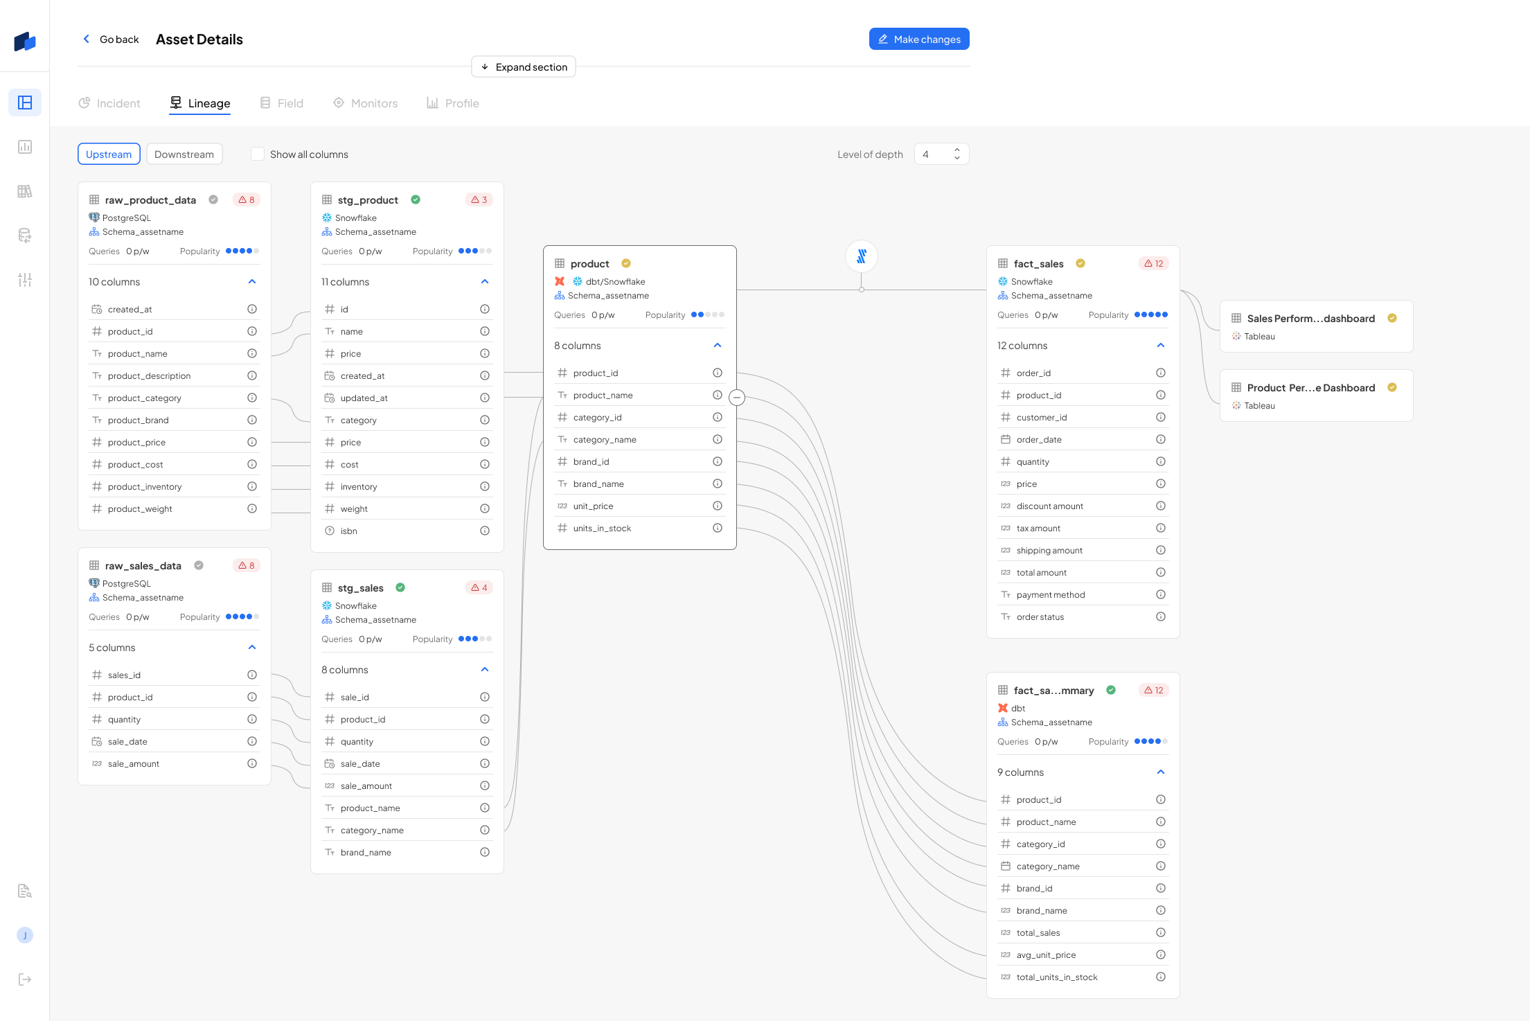
Task: Collapse stg_product 11 columns list
Action: click(x=485, y=281)
